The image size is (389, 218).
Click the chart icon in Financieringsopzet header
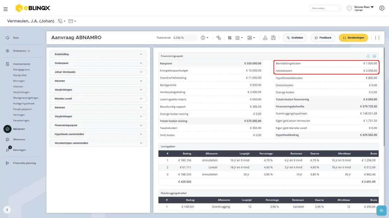coord(374,56)
